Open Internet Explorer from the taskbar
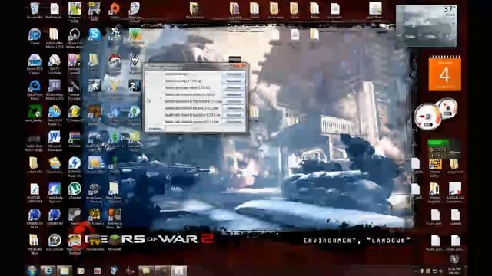Screen dimensions: 492x276 pyautogui.click(x=48, y=271)
